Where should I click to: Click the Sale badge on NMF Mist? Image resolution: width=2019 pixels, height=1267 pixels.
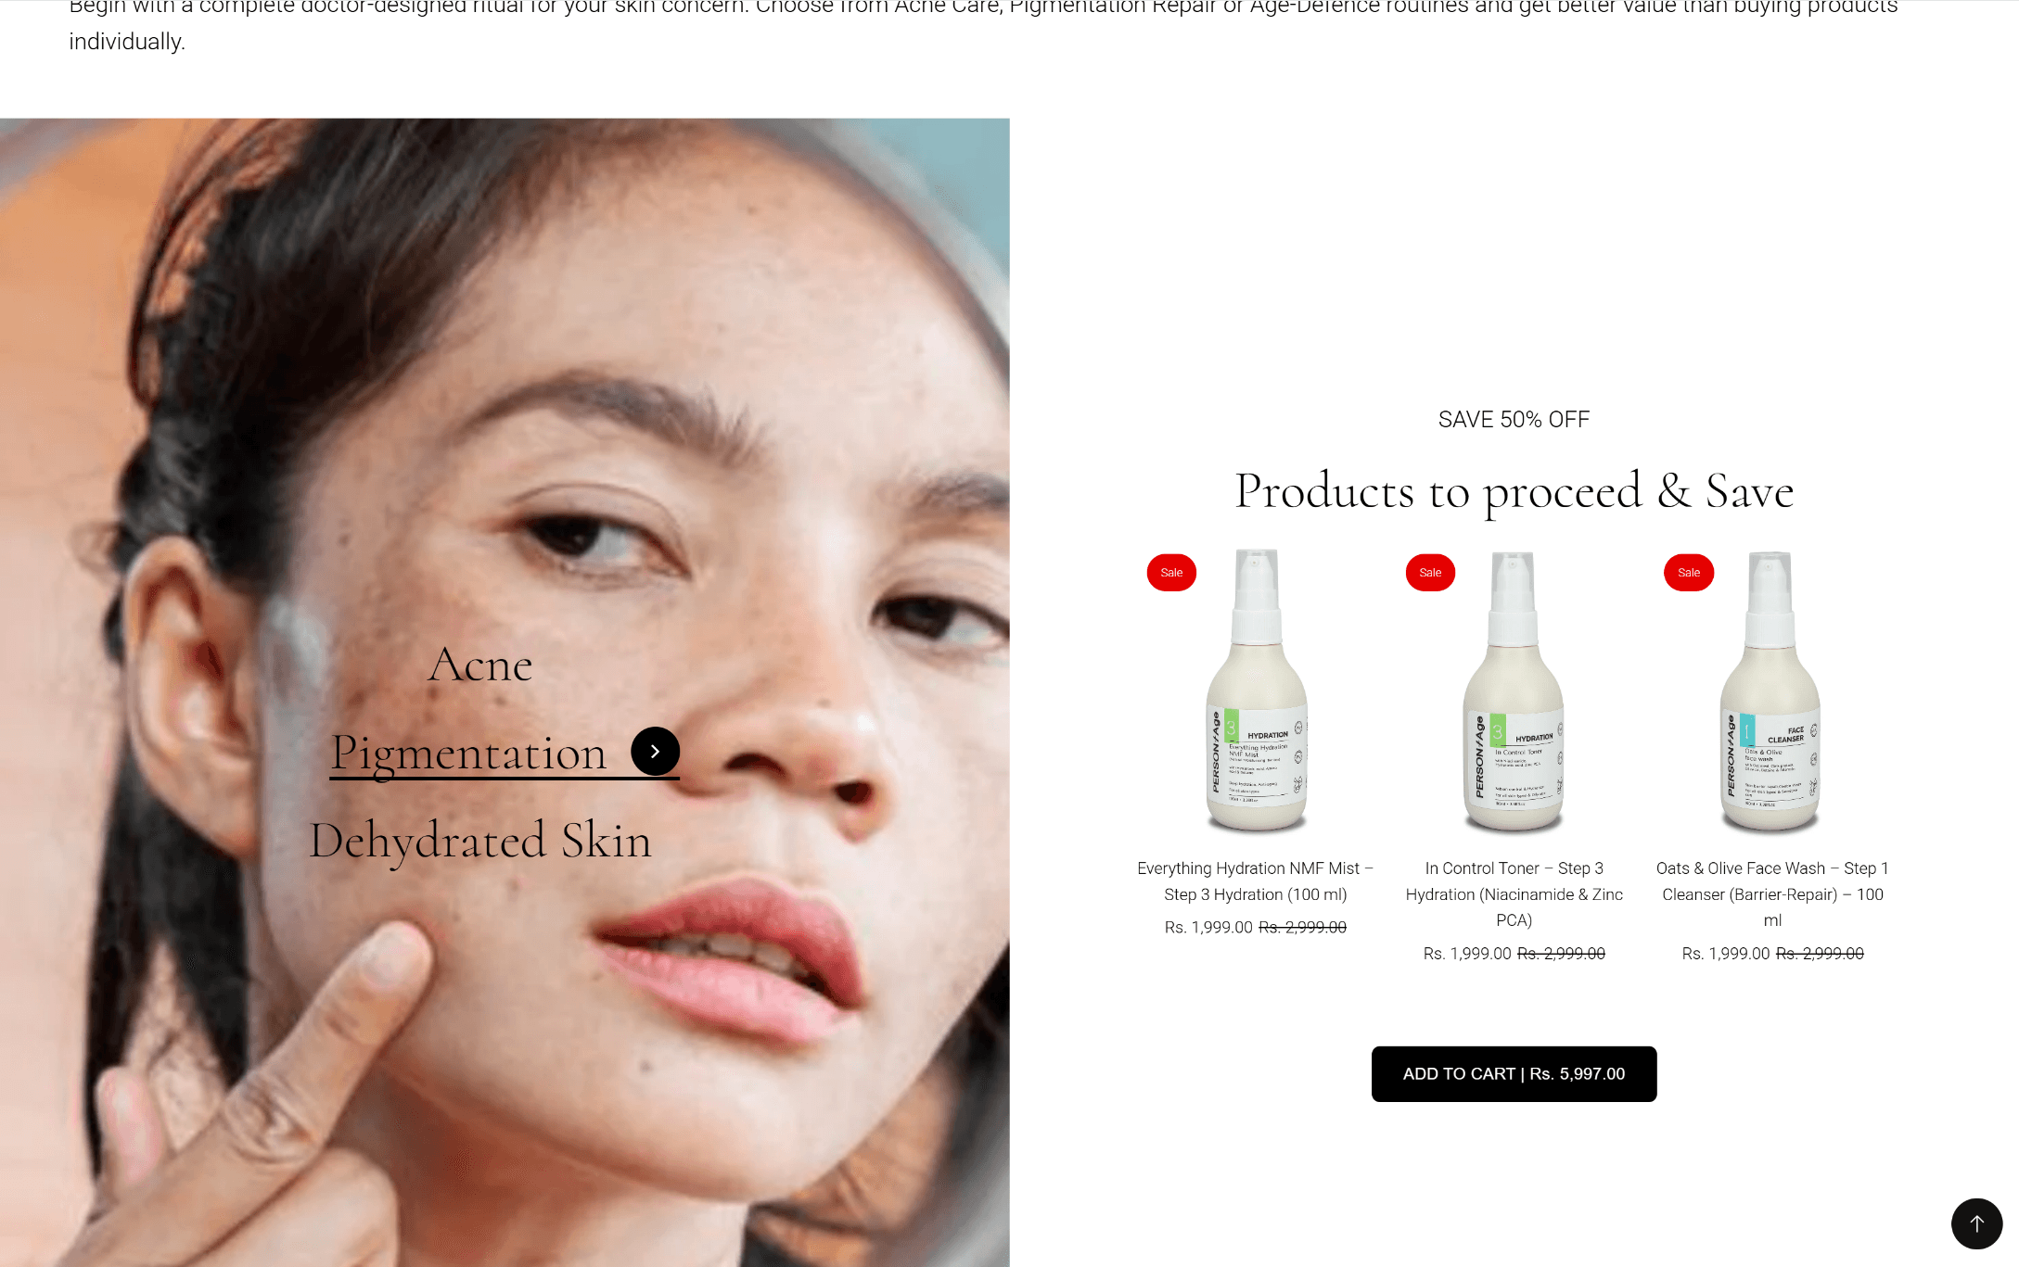click(x=1171, y=573)
